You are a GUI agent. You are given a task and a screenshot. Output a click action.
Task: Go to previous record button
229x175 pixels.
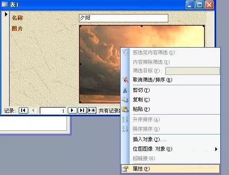point(33,110)
